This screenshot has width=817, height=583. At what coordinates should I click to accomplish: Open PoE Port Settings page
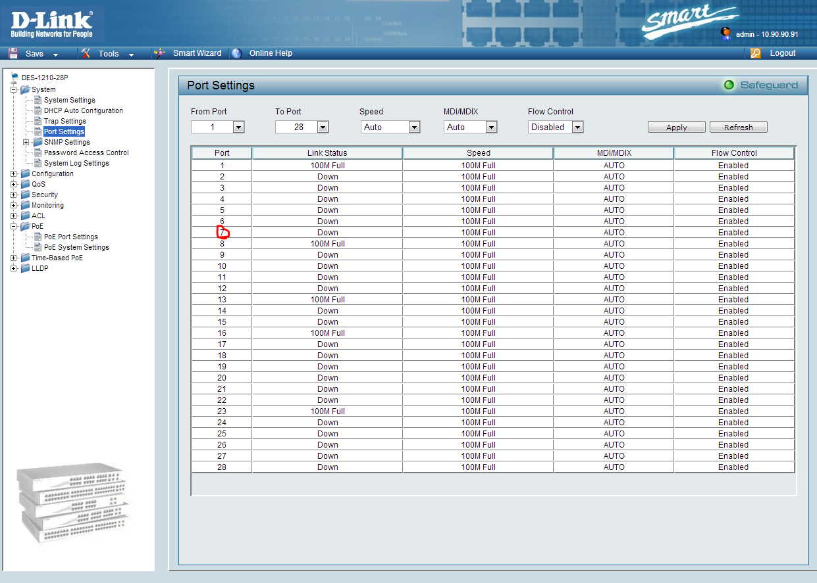tap(70, 237)
